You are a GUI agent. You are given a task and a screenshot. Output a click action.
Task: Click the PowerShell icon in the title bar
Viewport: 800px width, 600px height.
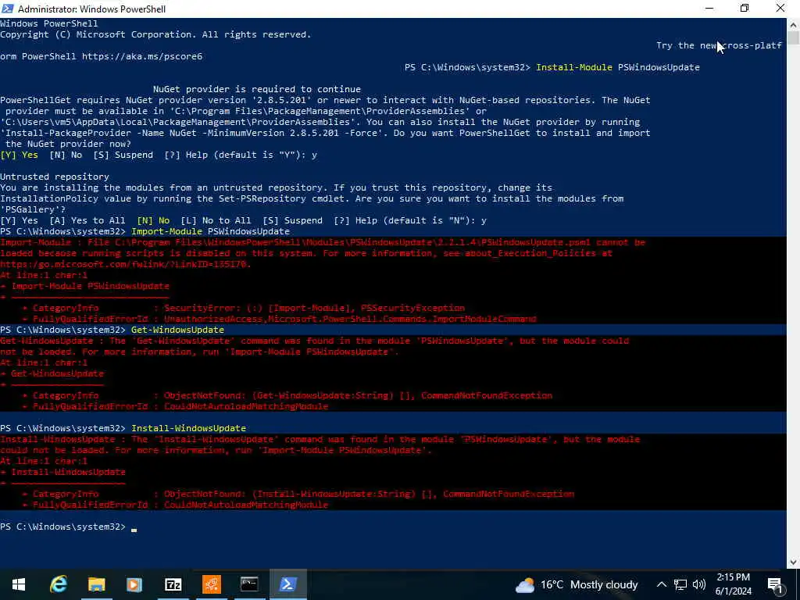coord(8,9)
